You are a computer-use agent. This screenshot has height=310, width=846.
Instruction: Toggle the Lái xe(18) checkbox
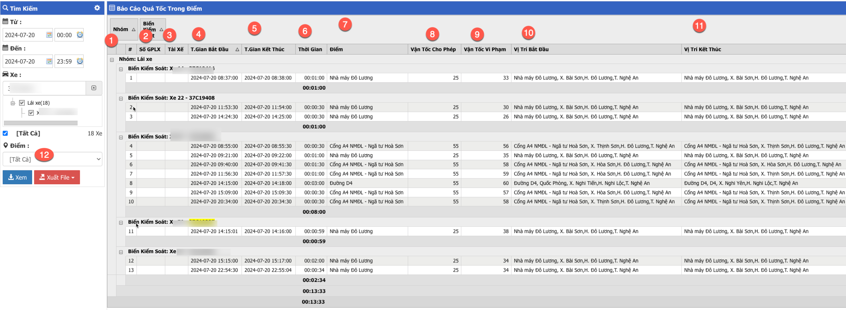coord(22,103)
